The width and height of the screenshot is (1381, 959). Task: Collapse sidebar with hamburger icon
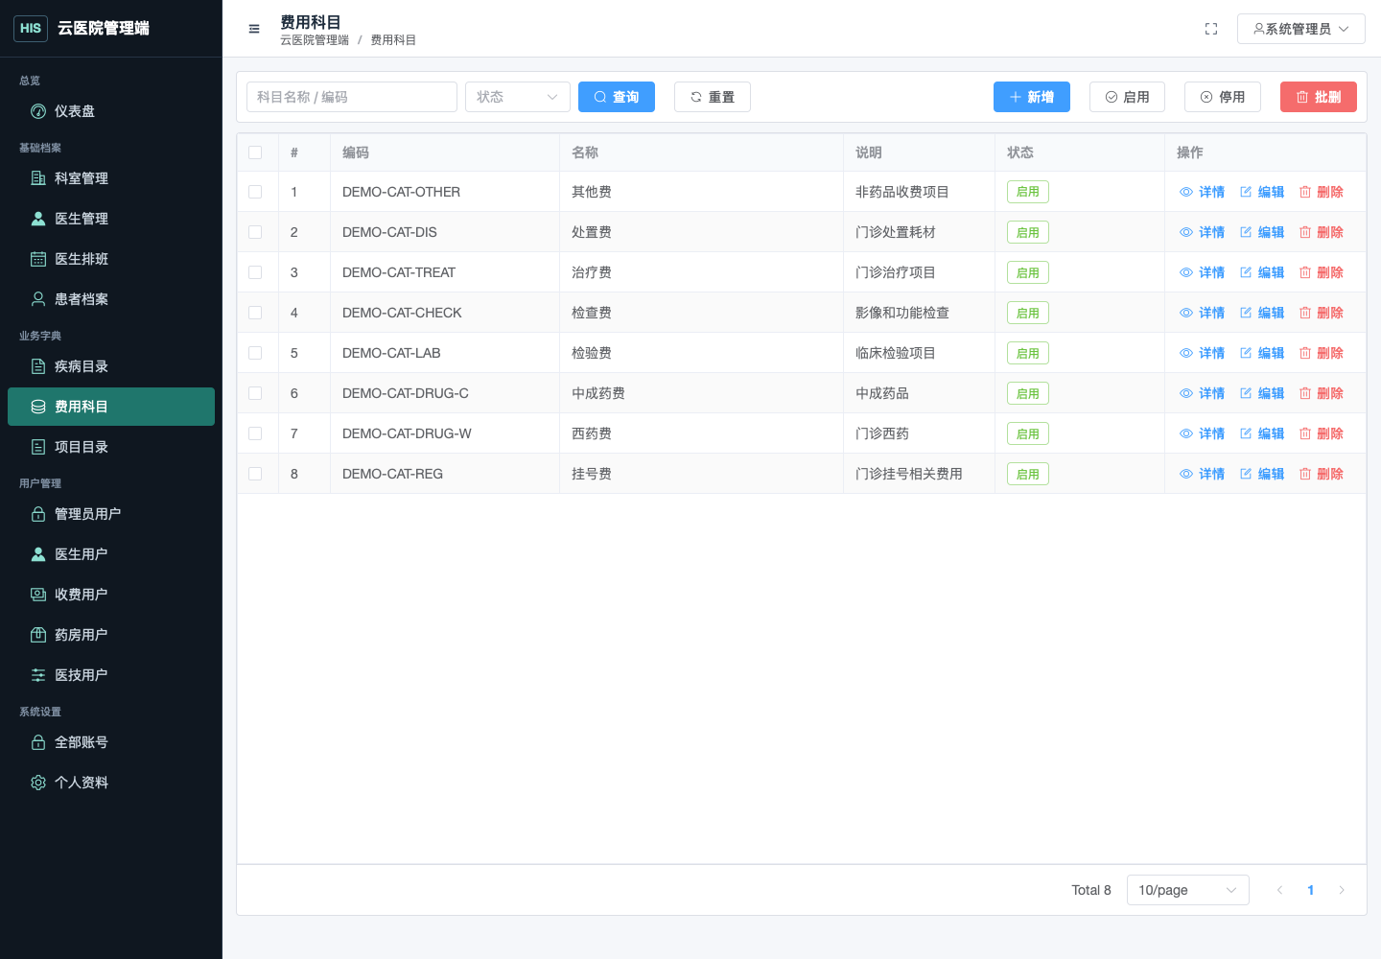254,29
